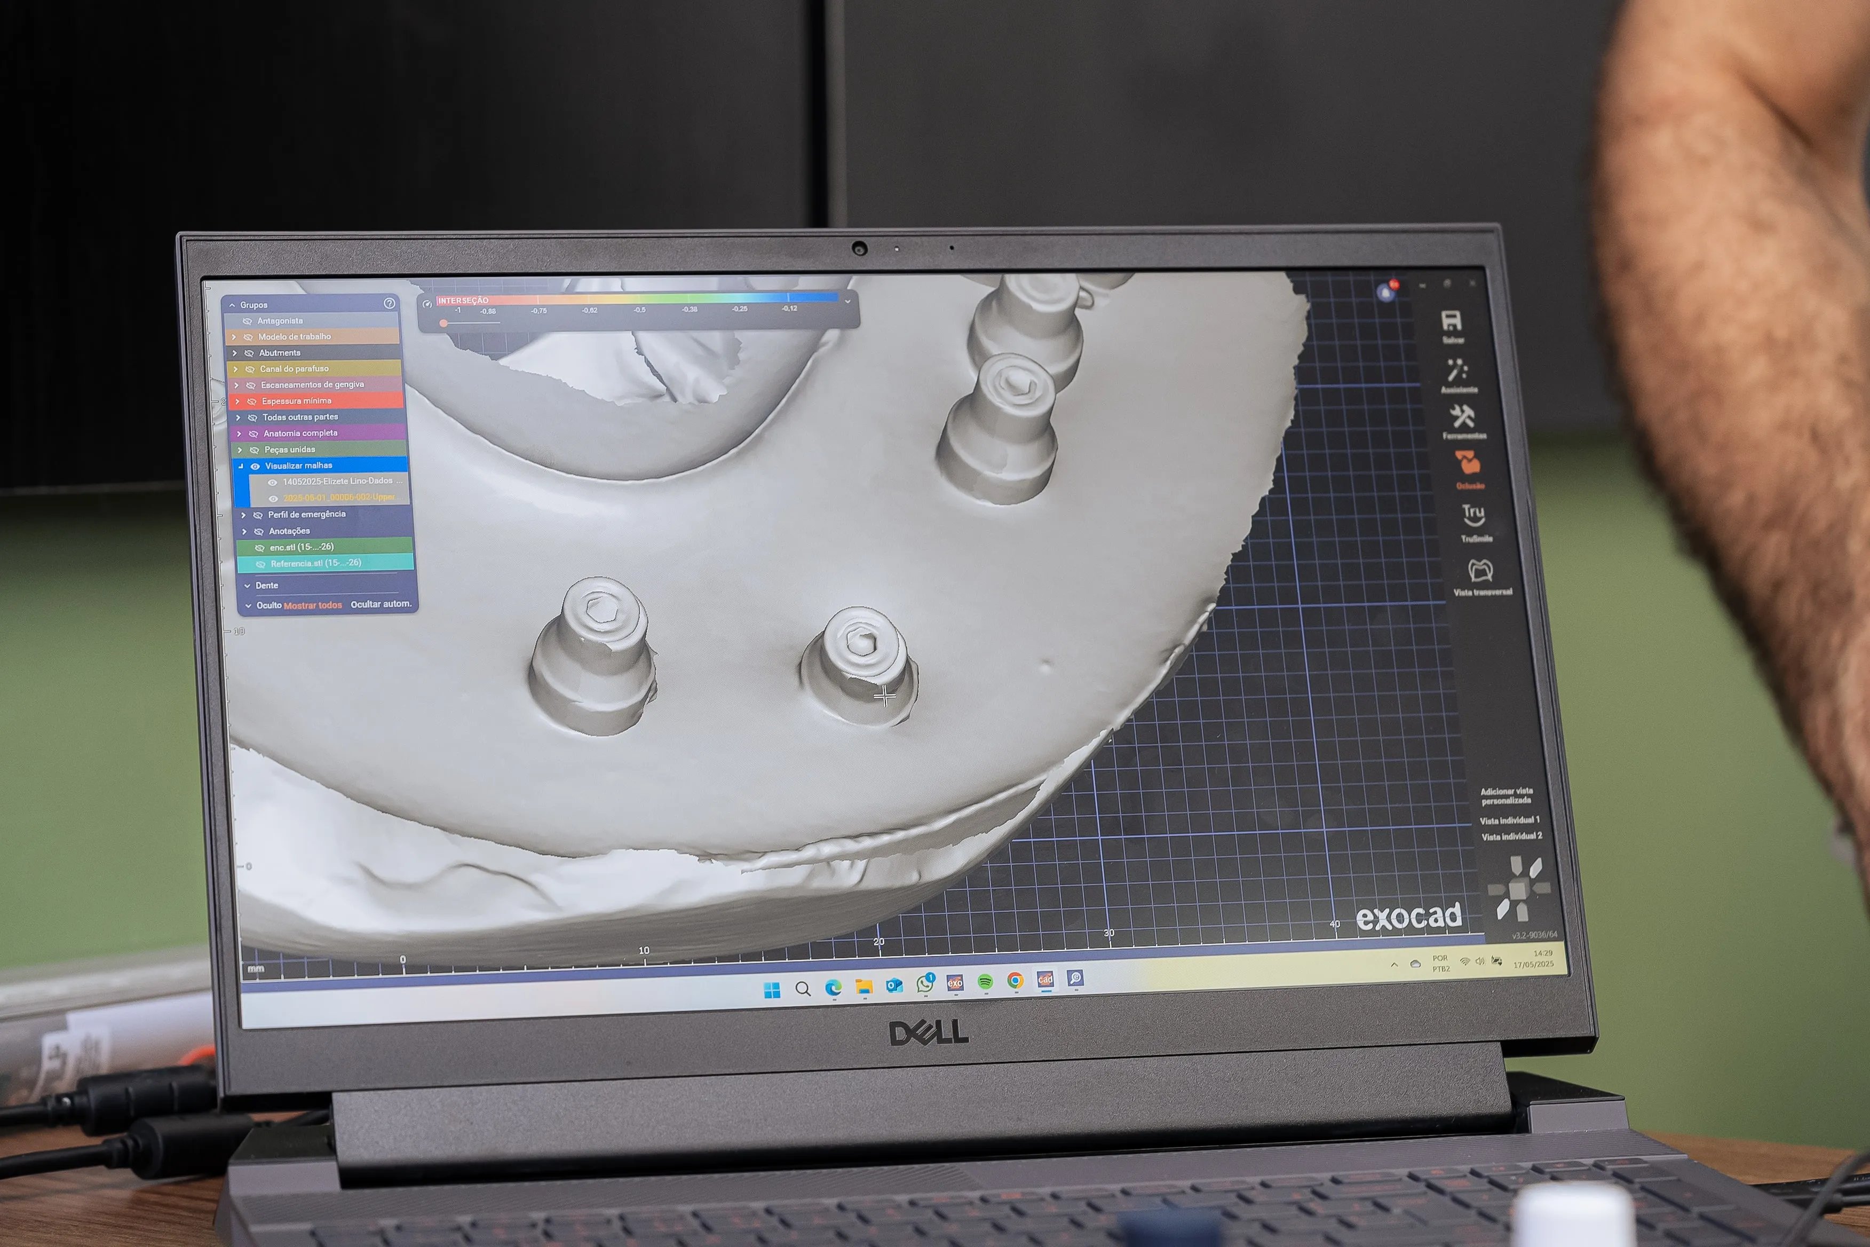The width and height of the screenshot is (1870, 1247).
Task: Click the notification bell icon
Action: pos(1386,293)
